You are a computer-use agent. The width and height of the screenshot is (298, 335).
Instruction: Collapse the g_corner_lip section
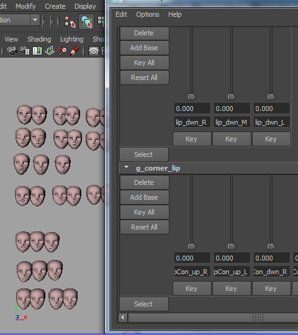[x=127, y=167]
